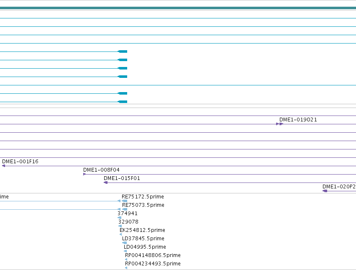
Task: Select the 329078 feature label
Action: tap(128, 221)
